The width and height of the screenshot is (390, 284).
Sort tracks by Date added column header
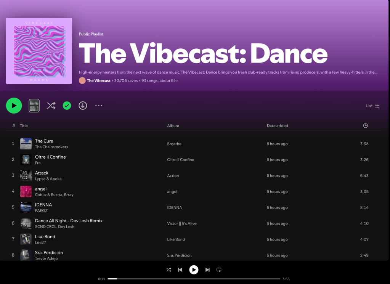[277, 125]
